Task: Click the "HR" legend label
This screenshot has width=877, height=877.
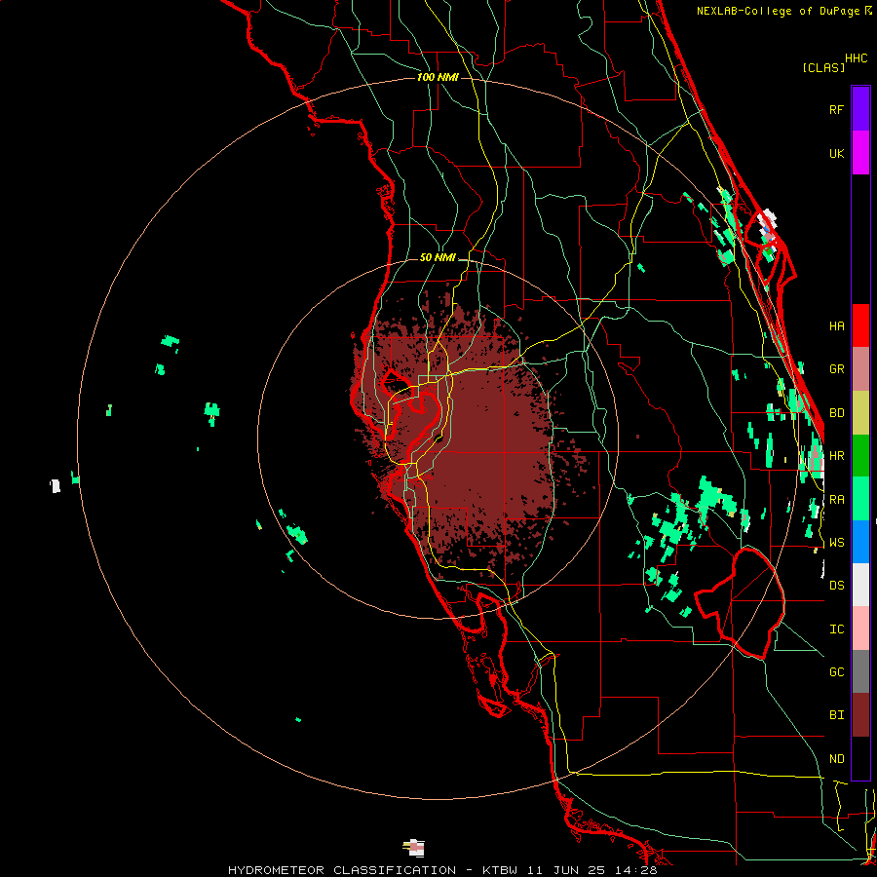Action: tap(836, 456)
